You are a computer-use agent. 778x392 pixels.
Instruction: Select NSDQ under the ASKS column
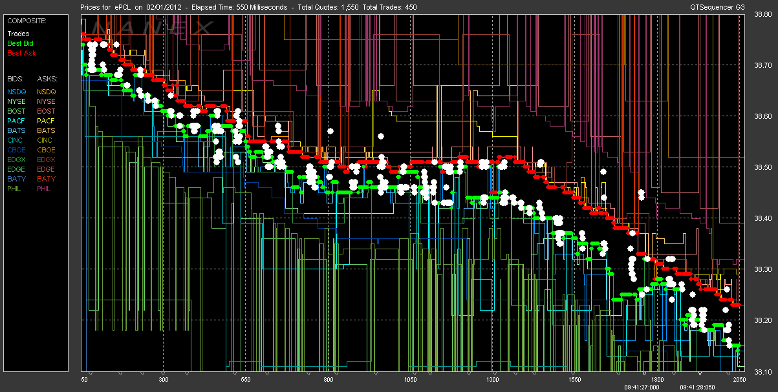[47, 92]
